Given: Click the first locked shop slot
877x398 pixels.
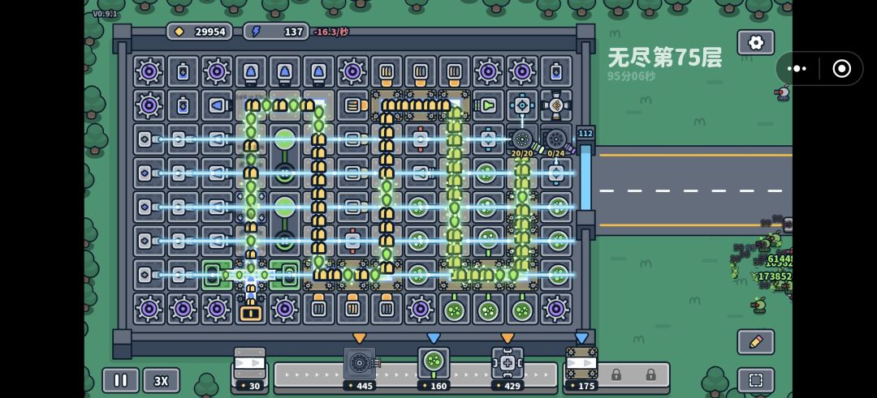Looking at the screenshot, I should pyautogui.click(x=616, y=374).
